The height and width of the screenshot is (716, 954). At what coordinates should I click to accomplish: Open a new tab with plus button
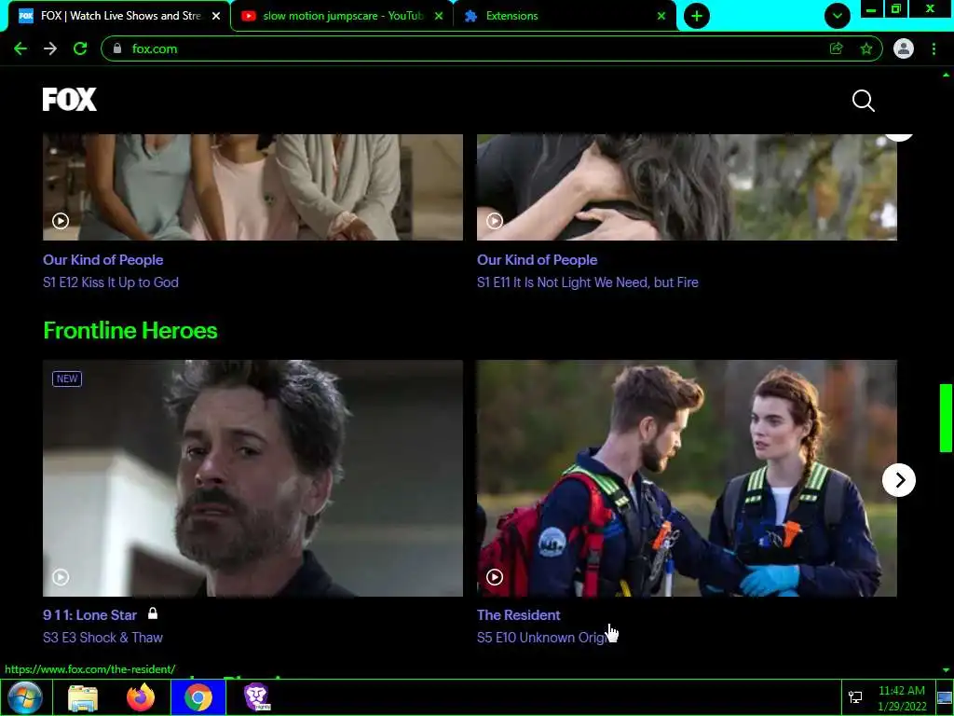click(697, 16)
